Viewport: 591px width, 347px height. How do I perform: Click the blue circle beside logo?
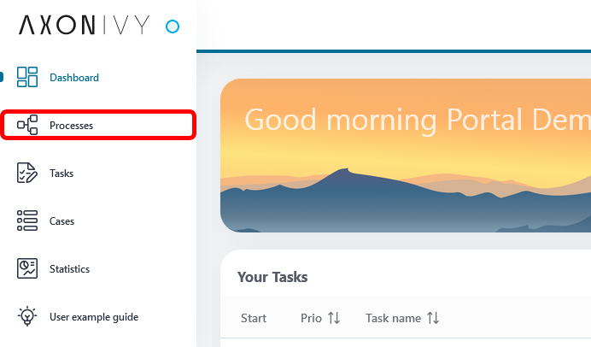coord(173,26)
